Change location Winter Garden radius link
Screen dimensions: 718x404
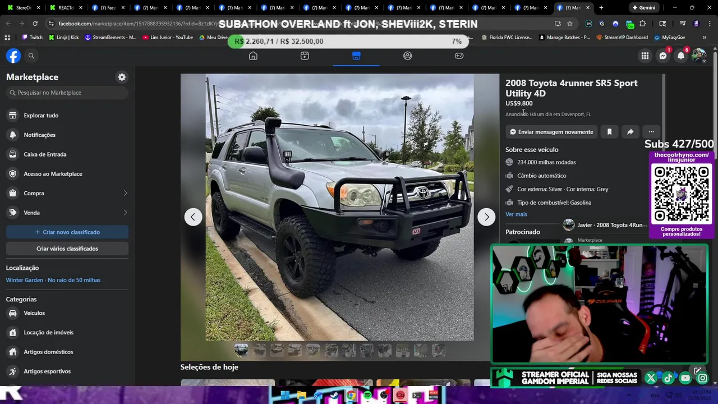pyautogui.click(x=53, y=280)
